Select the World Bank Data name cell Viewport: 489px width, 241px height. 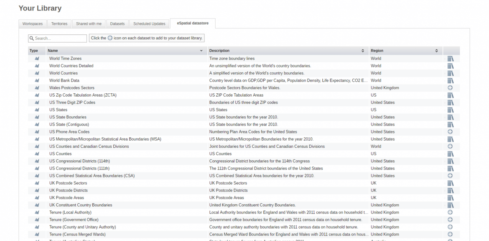tap(127, 80)
